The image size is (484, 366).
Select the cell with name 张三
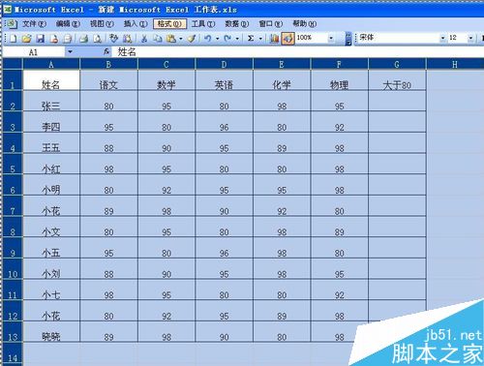[51, 101]
